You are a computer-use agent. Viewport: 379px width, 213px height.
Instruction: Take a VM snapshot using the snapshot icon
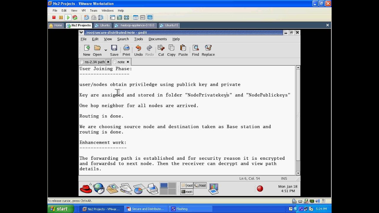coord(86,17)
